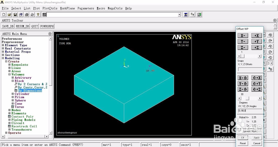Viewport: 278px width, 147px height.
Task: Click the Raise Hidden icon in the toolbar
Action: (x=186, y=15)
